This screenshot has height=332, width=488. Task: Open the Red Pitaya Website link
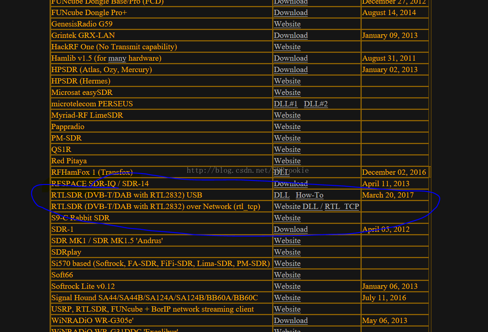(287, 161)
